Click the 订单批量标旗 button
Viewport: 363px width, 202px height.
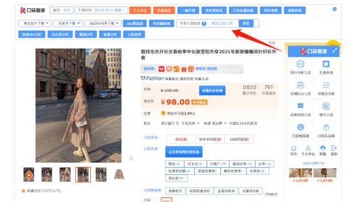pyautogui.click(x=243, y=11)
